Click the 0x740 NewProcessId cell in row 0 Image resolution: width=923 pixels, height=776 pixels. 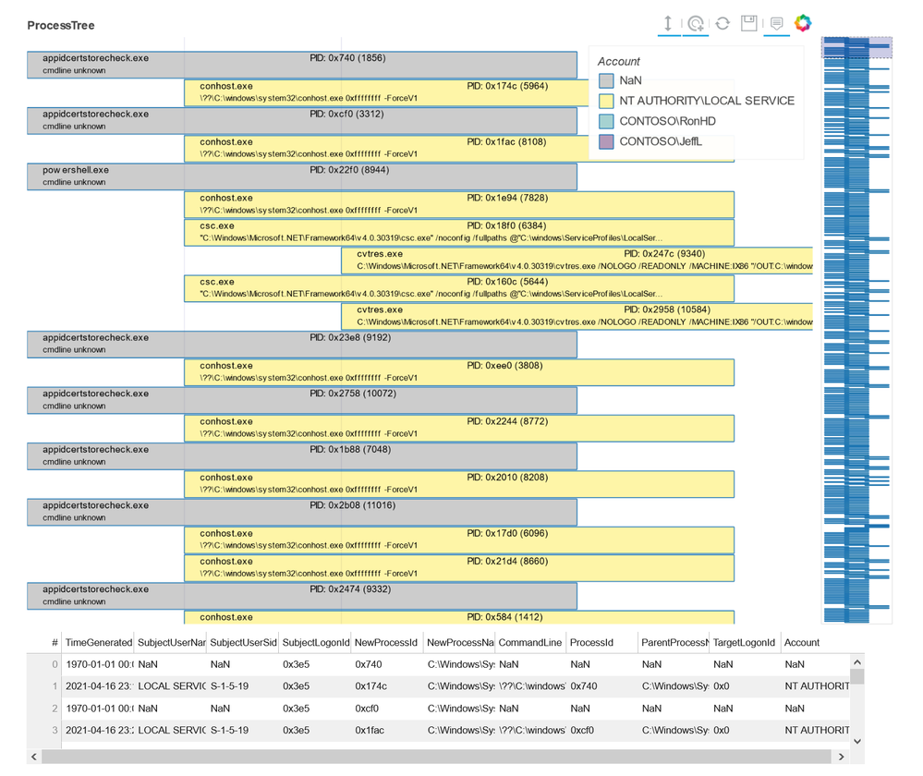pos(387,664)
